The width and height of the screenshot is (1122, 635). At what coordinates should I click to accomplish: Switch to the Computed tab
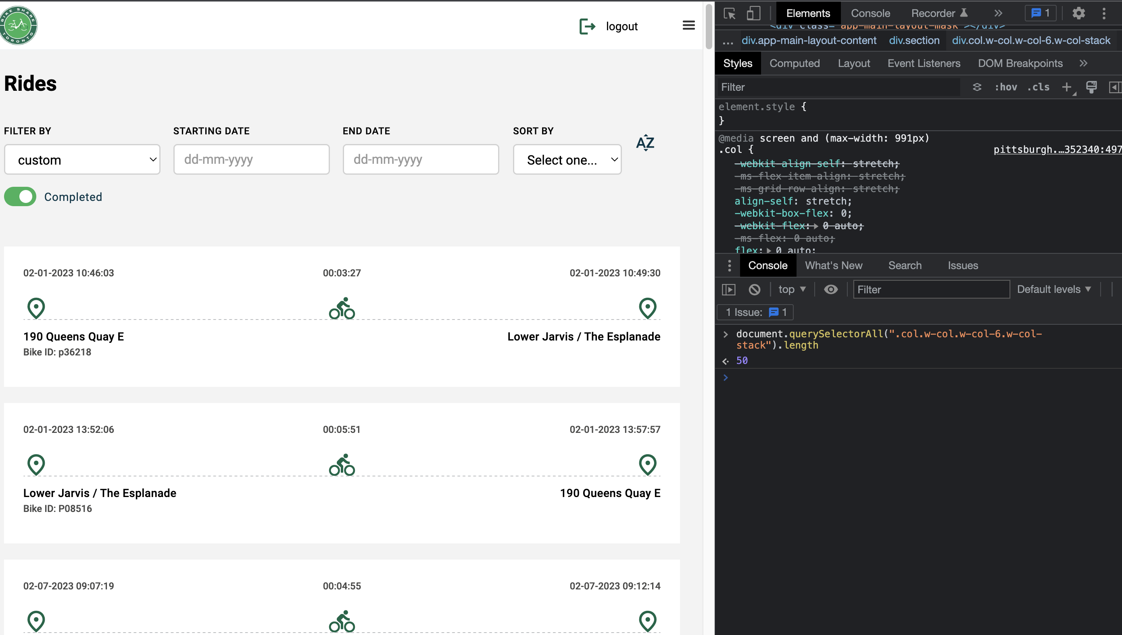point(794,64)
